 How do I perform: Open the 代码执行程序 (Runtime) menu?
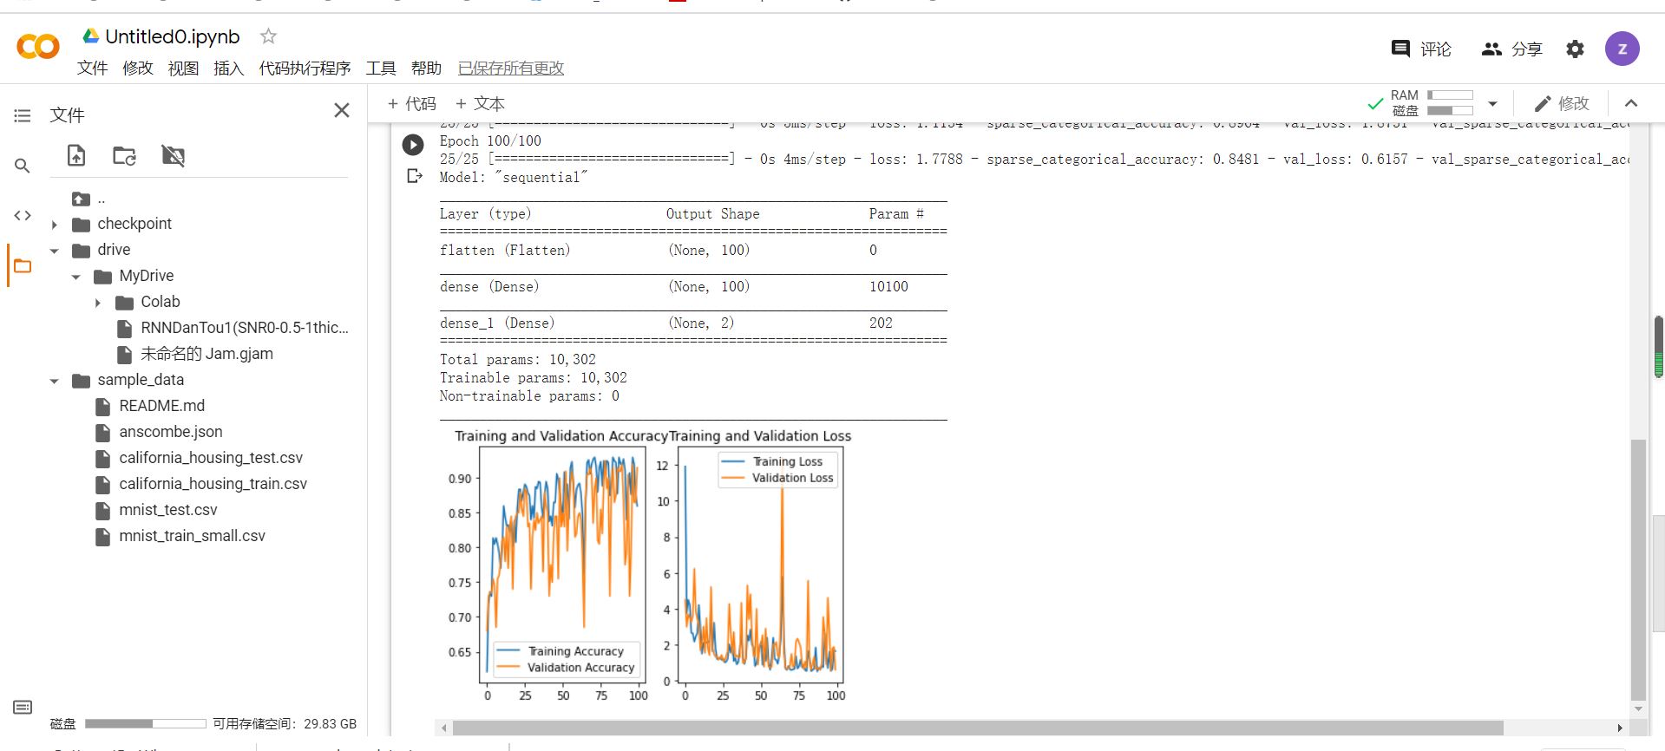click(x=305, y=69)
